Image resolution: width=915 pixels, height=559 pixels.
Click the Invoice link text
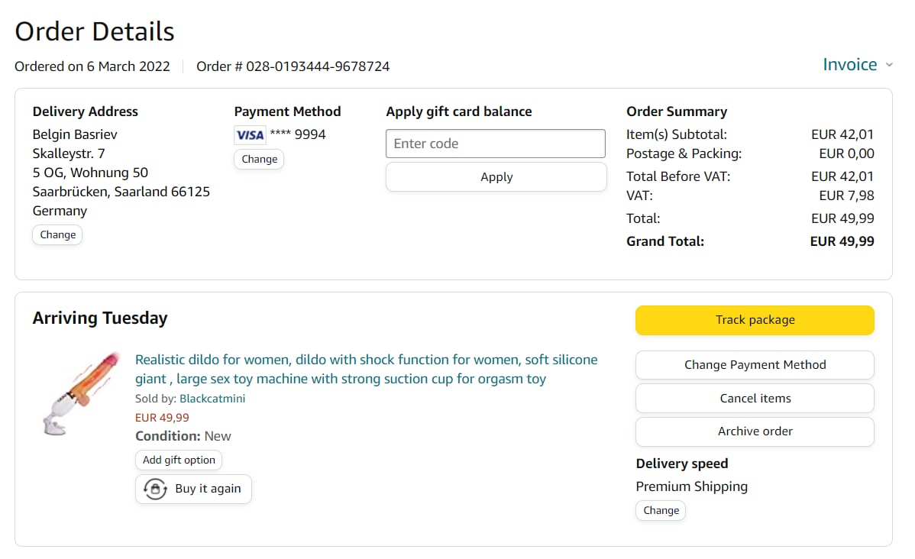click(x=849, y=65)
